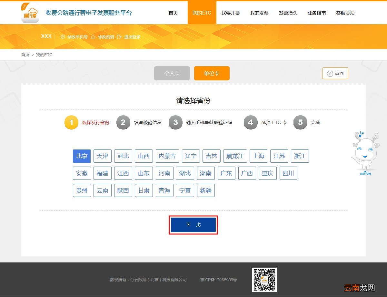
Task: Pick 河南 as issuing province
Action: 164,173
